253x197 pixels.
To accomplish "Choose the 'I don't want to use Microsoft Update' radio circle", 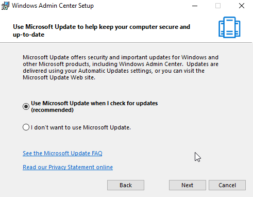I will pyautogui.click(x=26, y=127).
